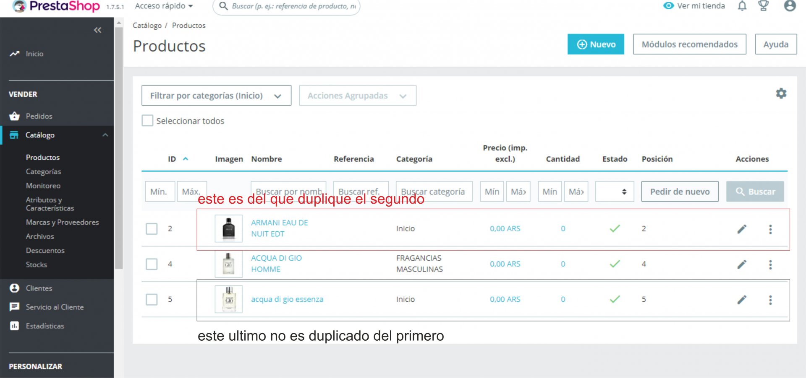Open the Filtrar por categorías dropdown
The width and height of the screenshot is (806, 378).
point(216,96)
